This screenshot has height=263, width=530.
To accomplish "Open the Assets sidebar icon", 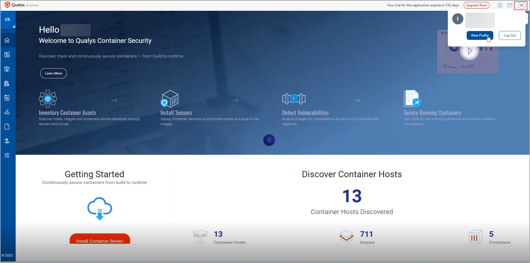I will [7, 69].
